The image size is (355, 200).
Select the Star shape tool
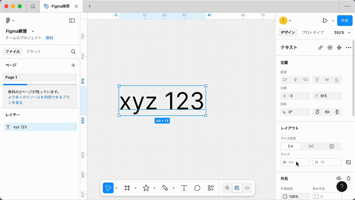(x=146, y=188)
